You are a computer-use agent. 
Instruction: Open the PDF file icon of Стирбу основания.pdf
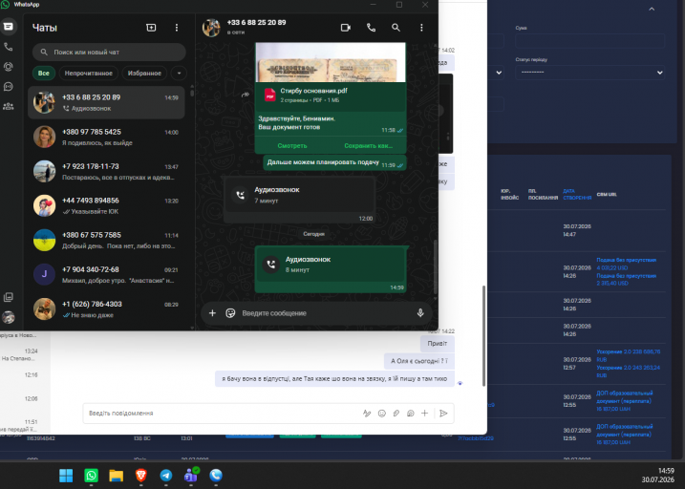(270, 95)
